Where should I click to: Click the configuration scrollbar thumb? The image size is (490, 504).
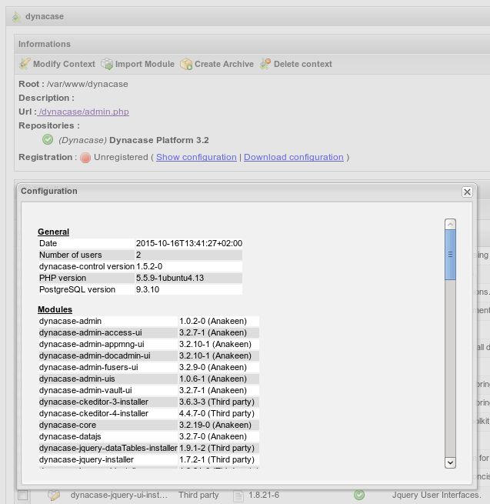[x=450, y=255]
